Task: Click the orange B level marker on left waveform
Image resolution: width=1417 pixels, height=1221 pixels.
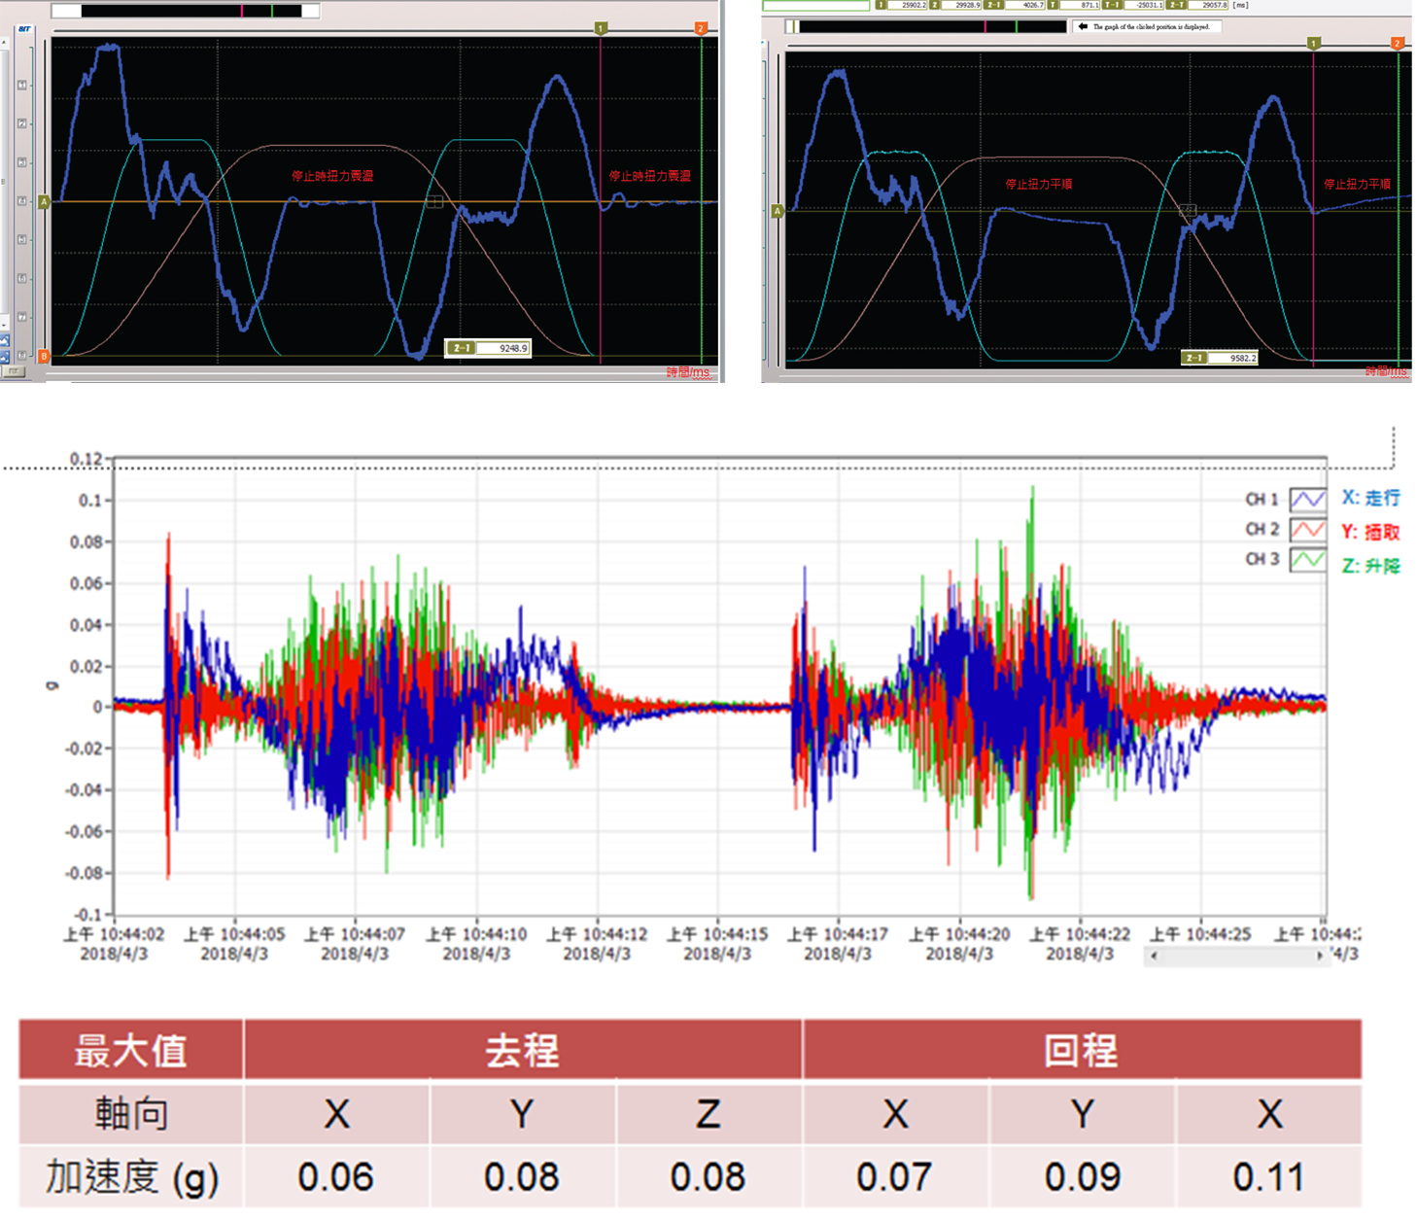Action: [44, 357]
